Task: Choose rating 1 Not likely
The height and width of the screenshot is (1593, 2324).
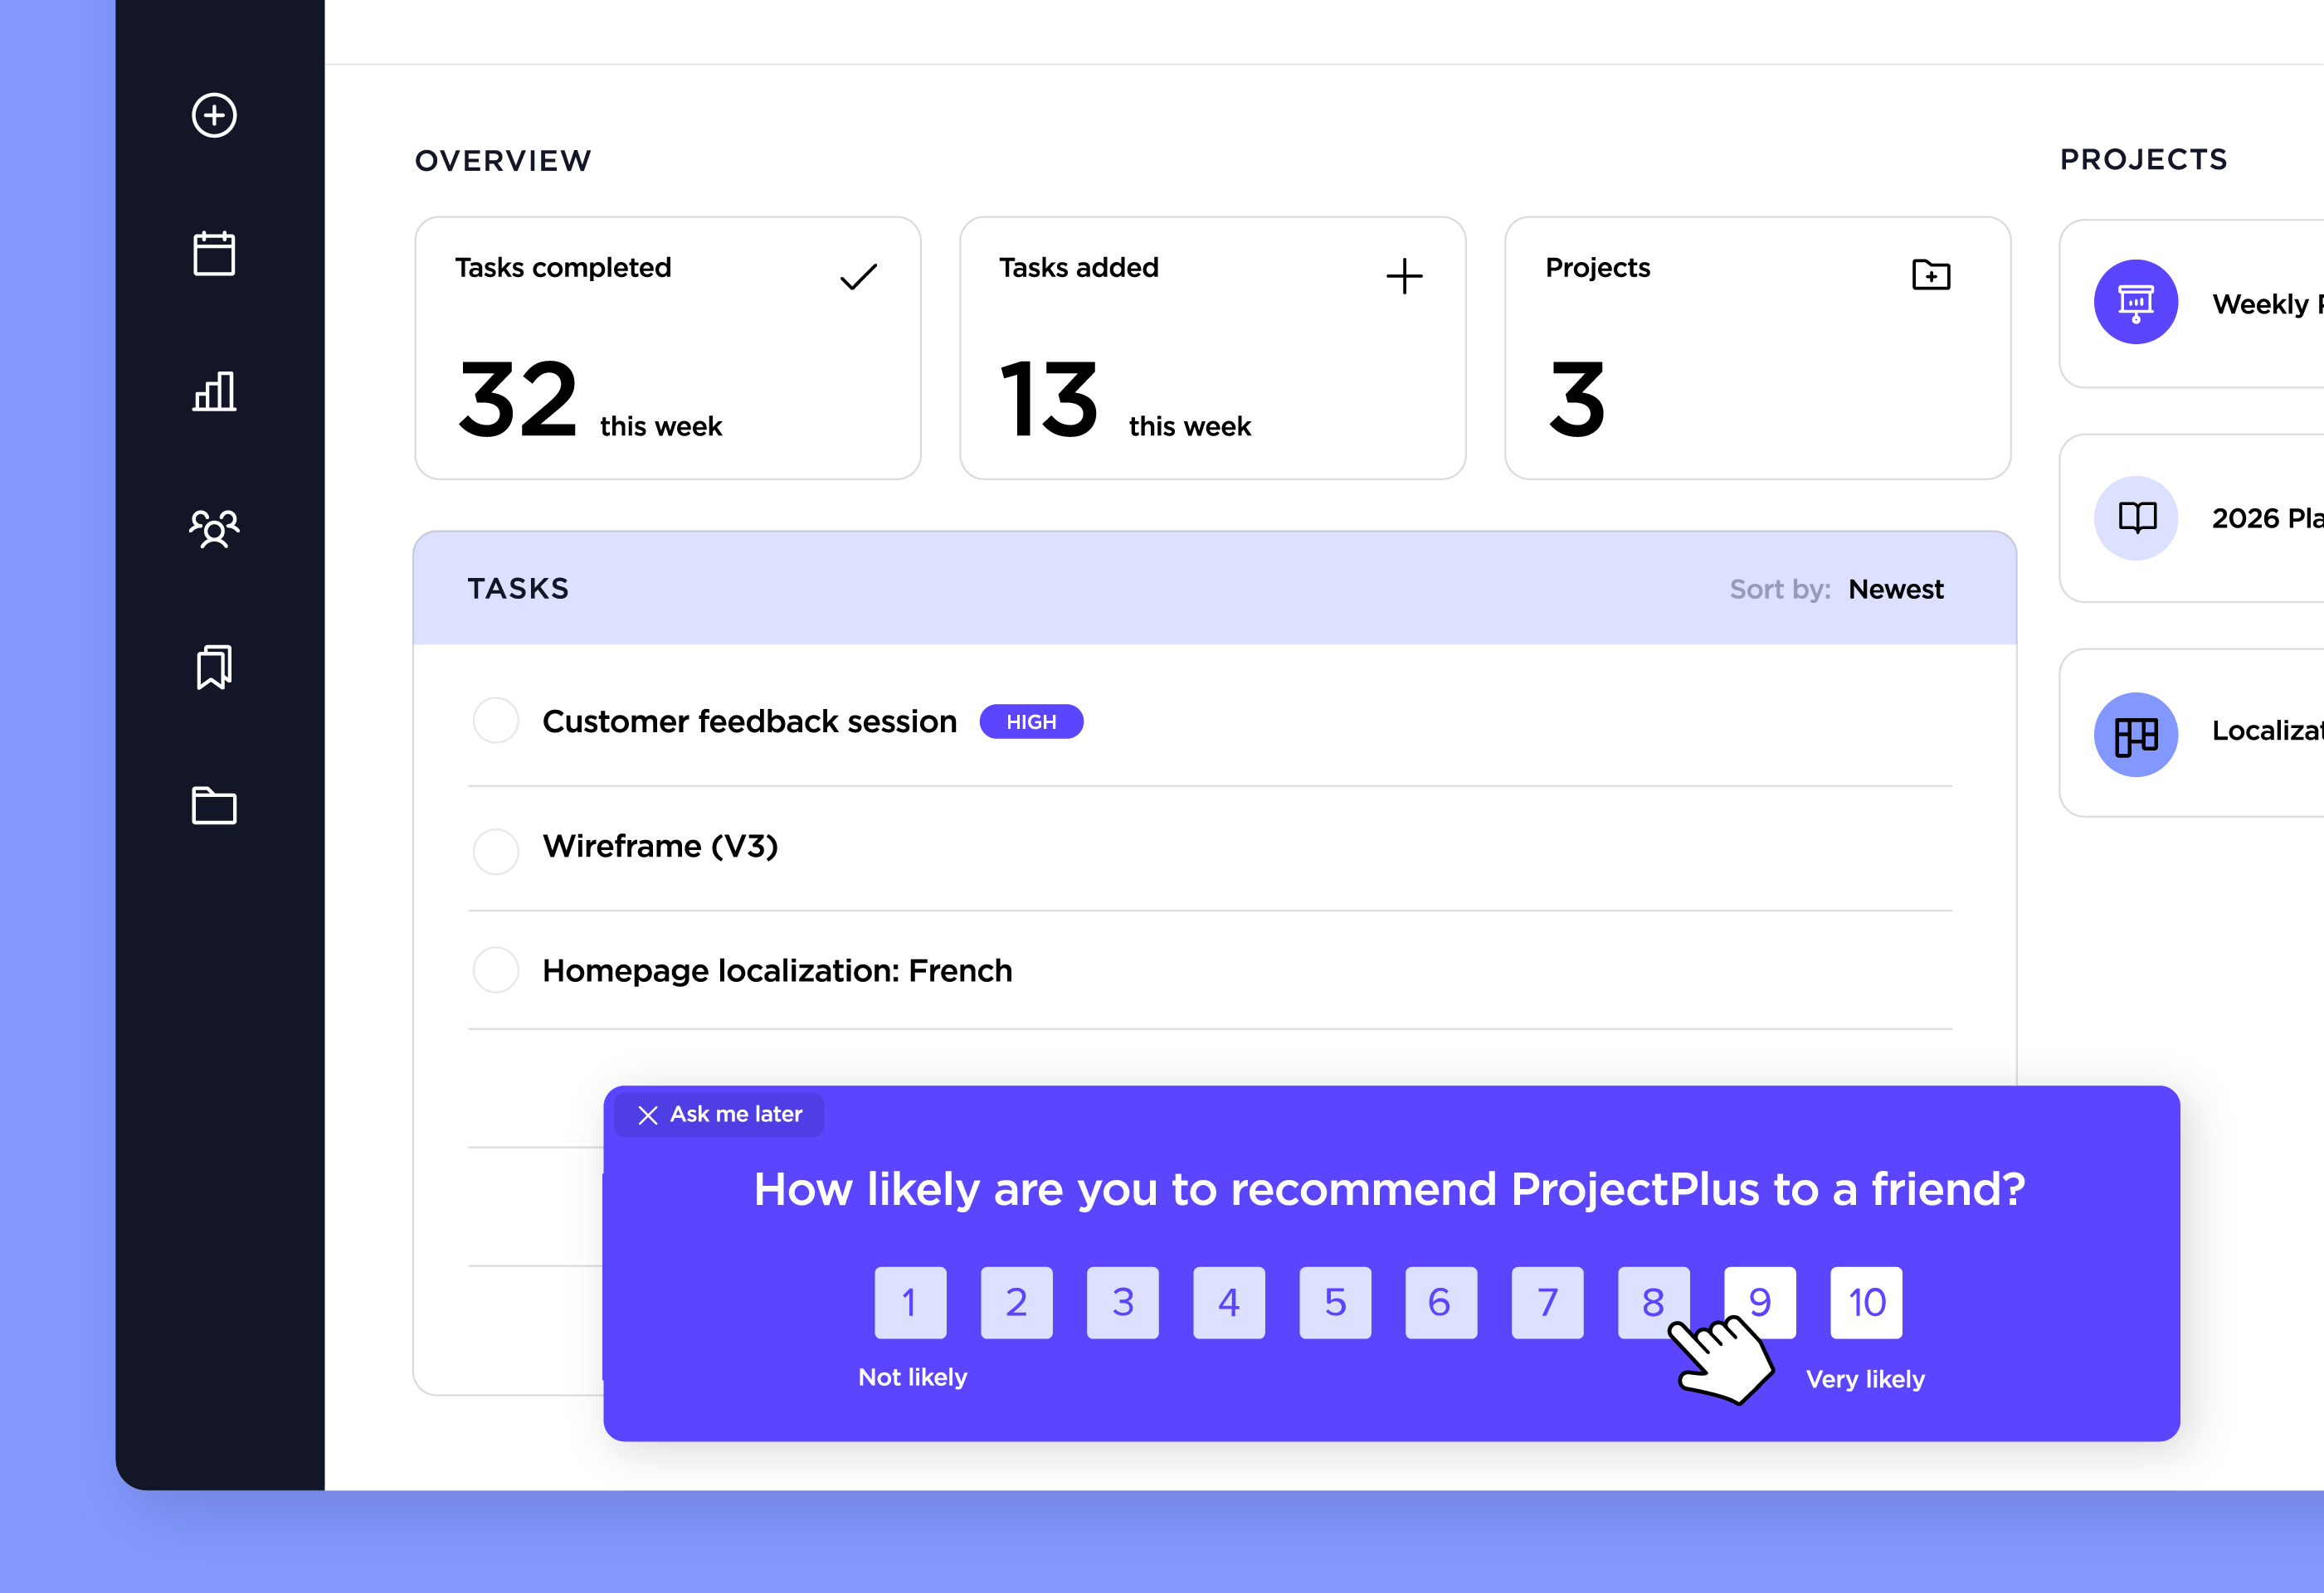Action: coord(910,1302)
